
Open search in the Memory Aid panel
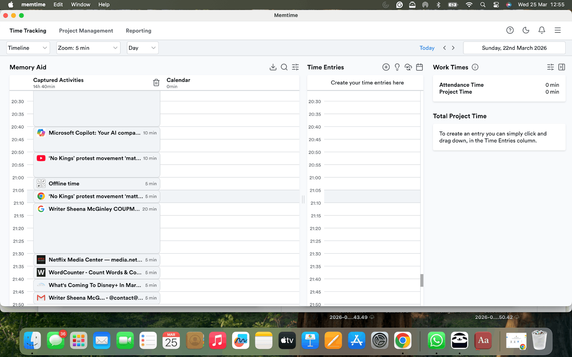click(284, 67)
